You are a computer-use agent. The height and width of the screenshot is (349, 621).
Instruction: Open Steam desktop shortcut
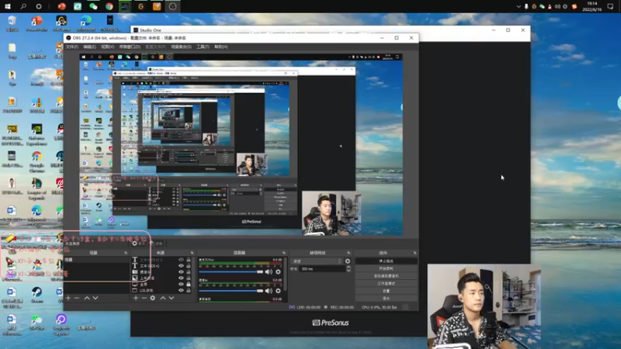(x=36, y=295)
